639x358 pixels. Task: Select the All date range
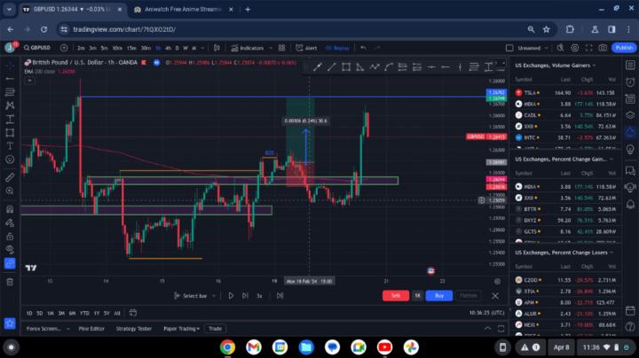(117, 314)
